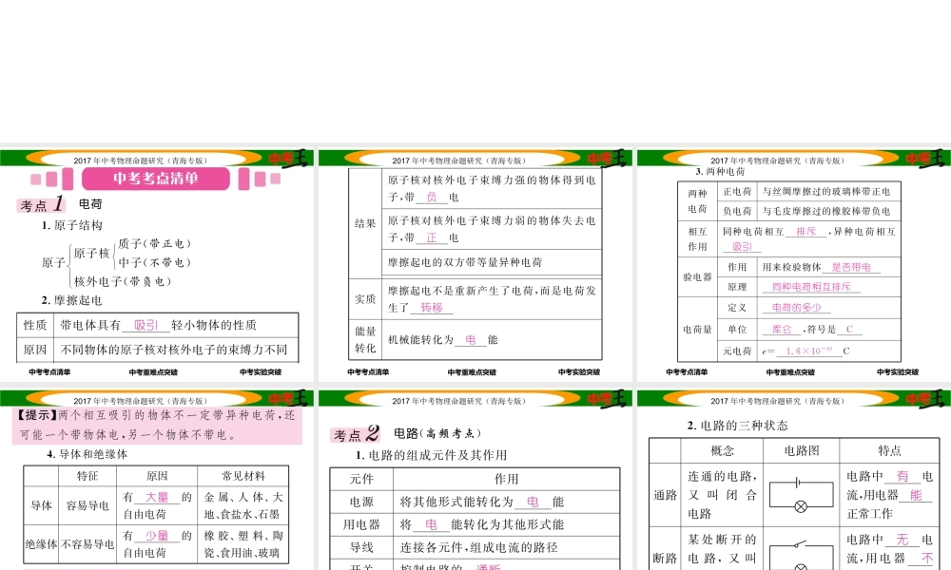951x570 pixels.
Task: Open the slide titled 2. 电路的三种状态
Action: (794, 480)
